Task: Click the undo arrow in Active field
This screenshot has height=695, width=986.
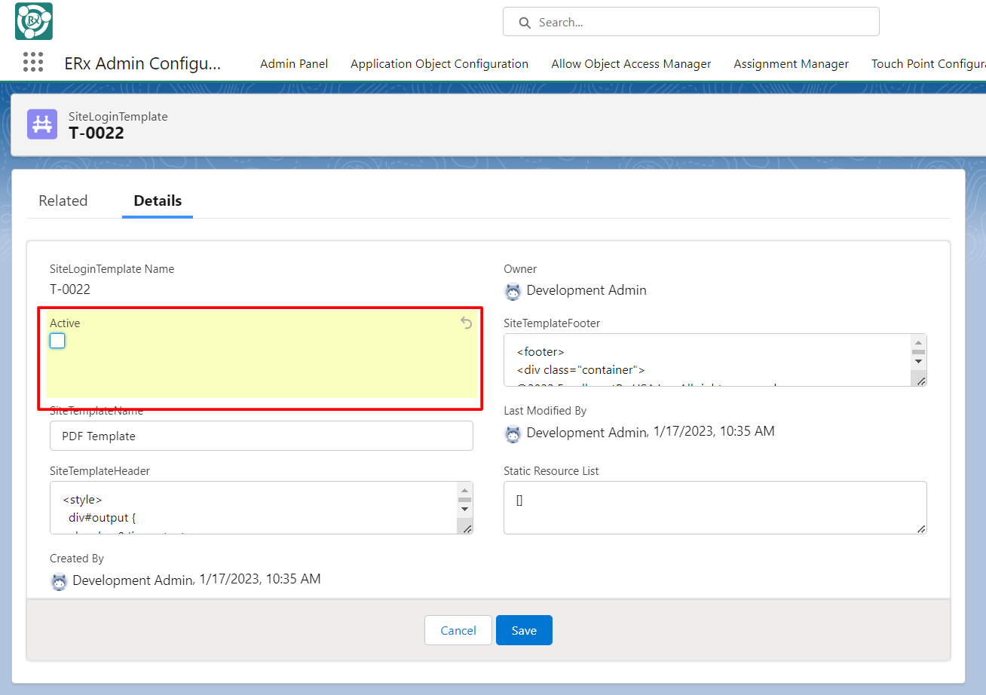Action: tap(467, 323)
